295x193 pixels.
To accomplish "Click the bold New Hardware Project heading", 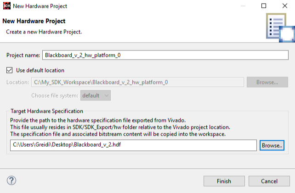I will click(x=34, y=21).
